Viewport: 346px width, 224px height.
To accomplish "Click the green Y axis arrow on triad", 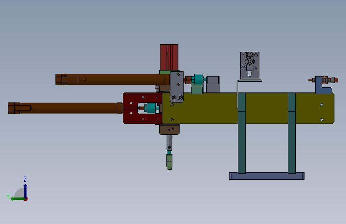I will tap(18, 199).
